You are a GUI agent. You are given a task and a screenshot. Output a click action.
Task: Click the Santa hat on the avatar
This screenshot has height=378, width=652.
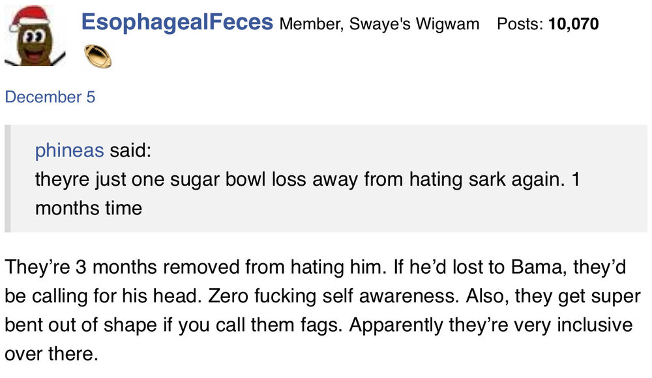27,18
